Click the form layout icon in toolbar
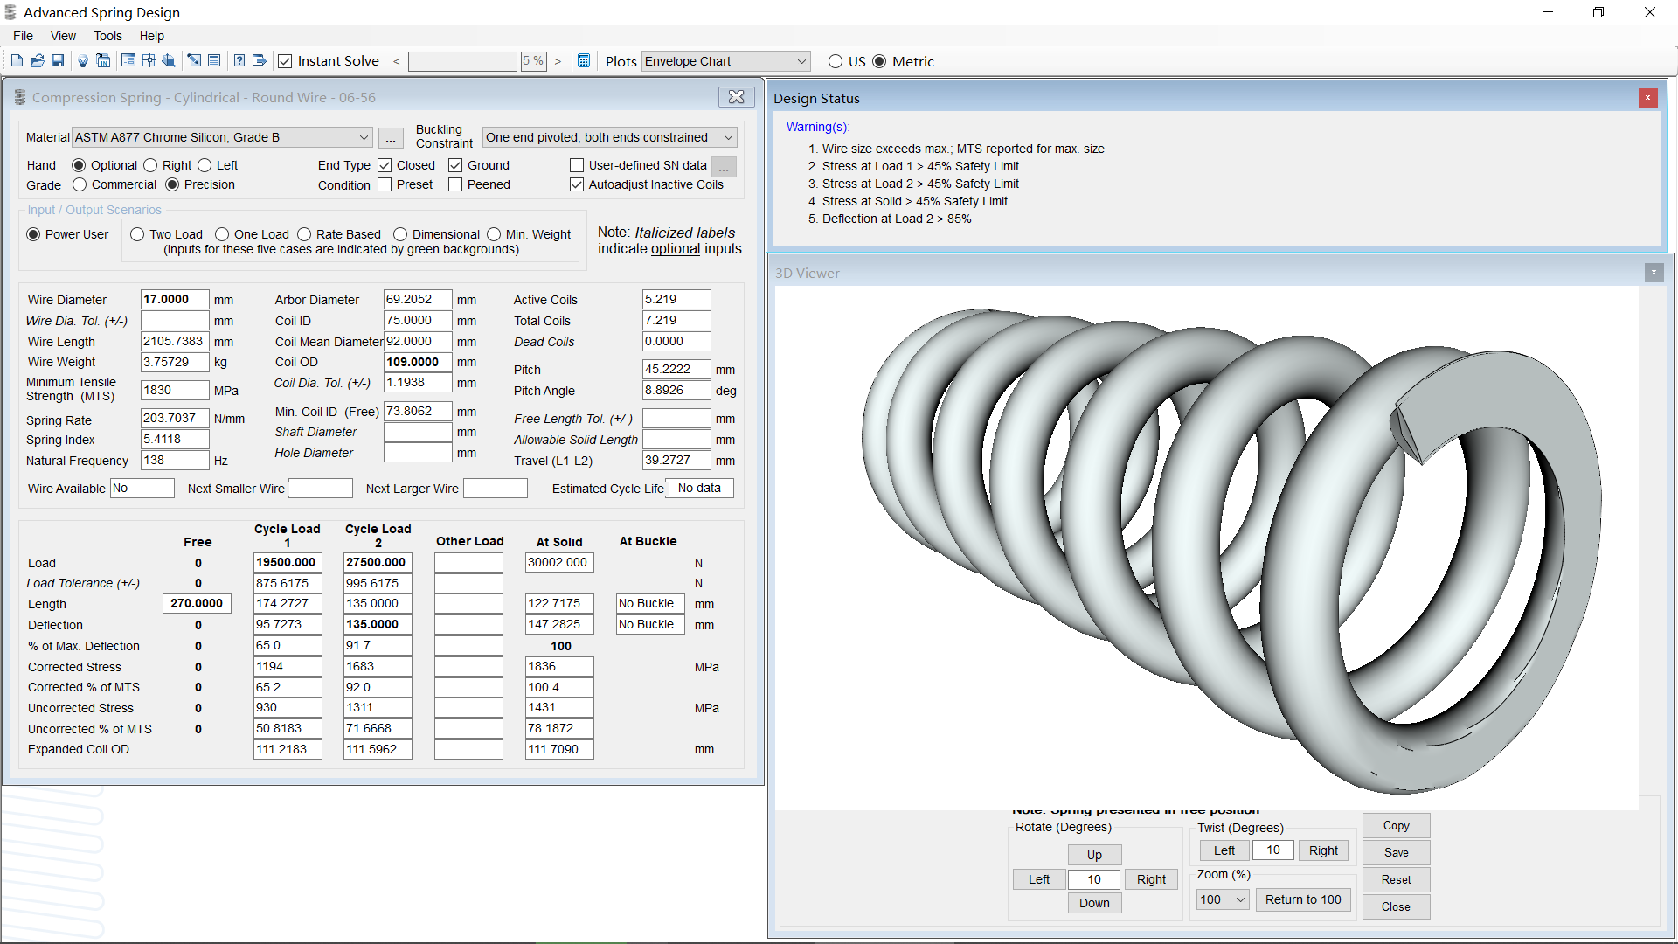The height and width of the screenshot is (944, 1678). 128,61
